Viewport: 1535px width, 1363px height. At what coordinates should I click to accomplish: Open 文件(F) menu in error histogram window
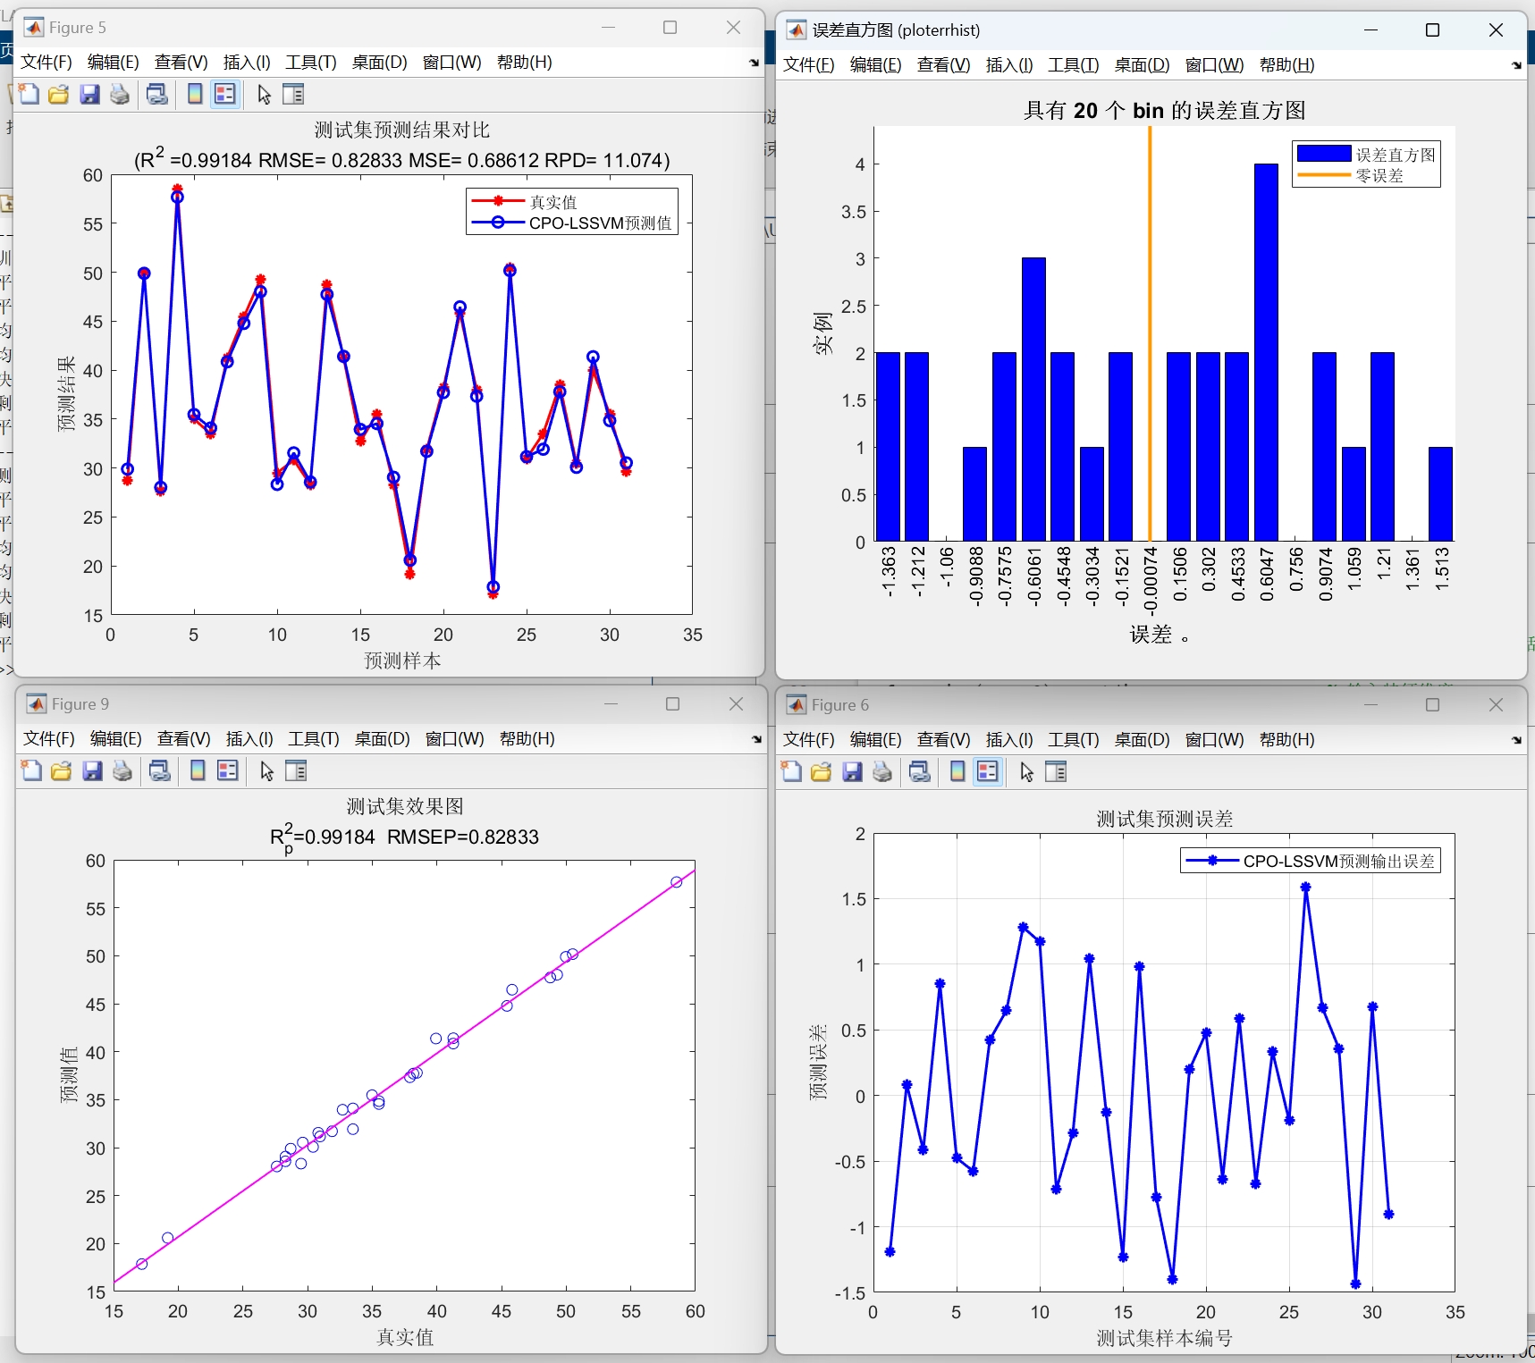coord(809,64)
